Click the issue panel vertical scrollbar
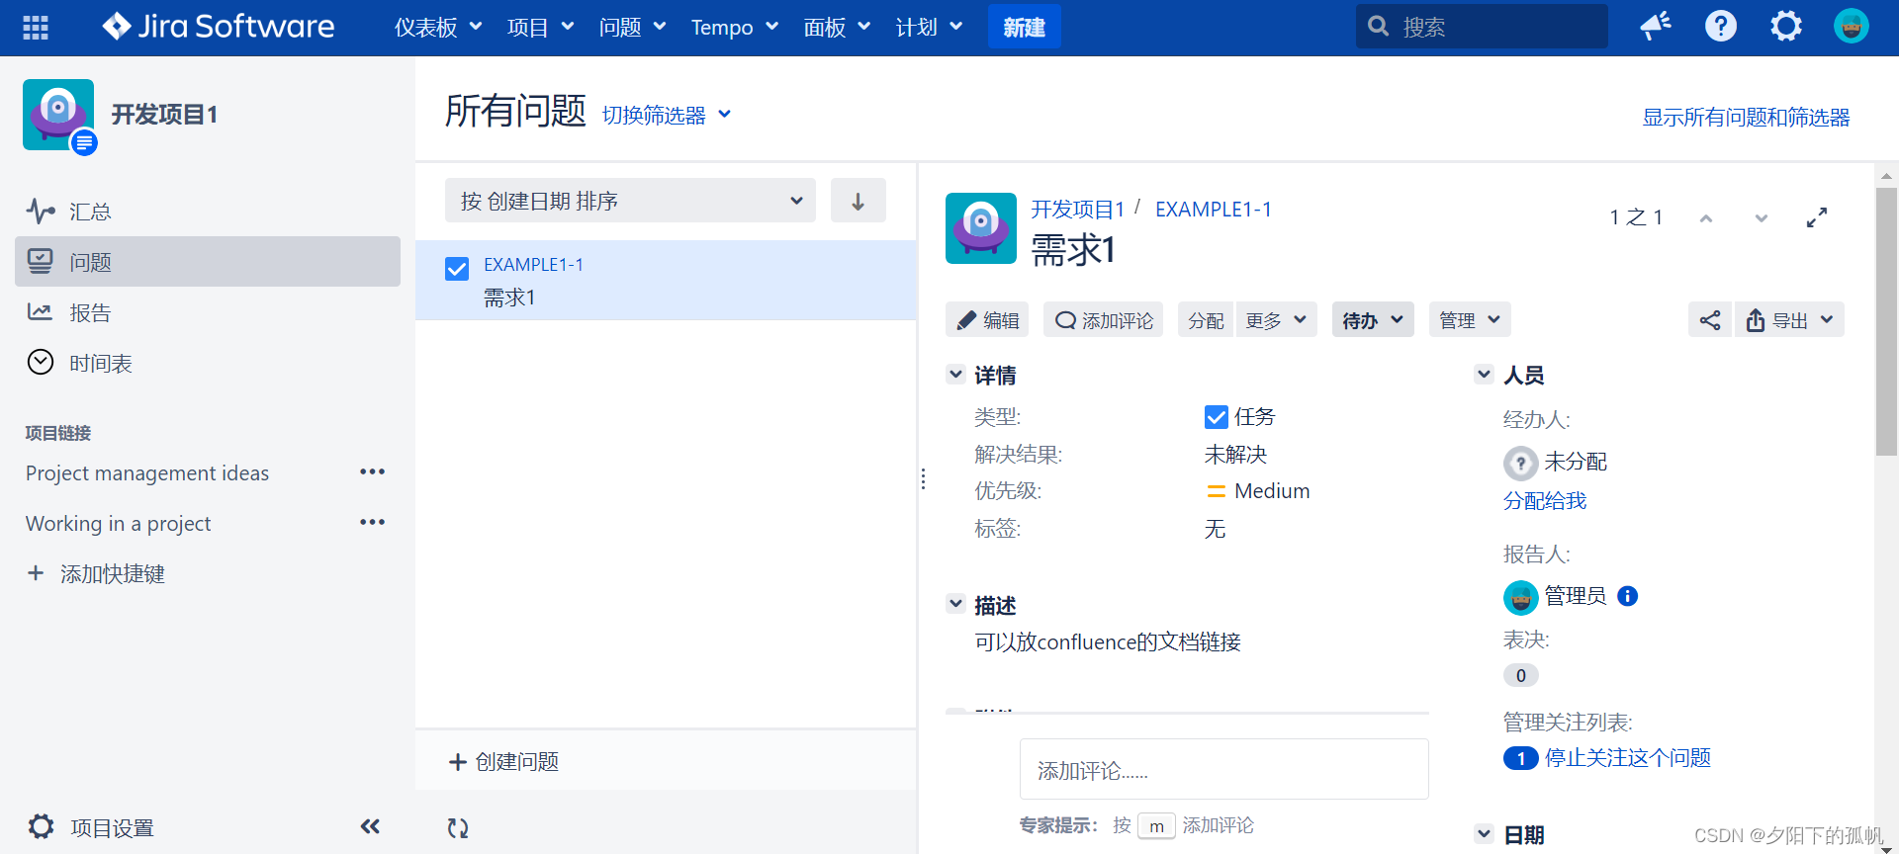Screen dimensions: 1899x854 click(x=1886, y=321)
